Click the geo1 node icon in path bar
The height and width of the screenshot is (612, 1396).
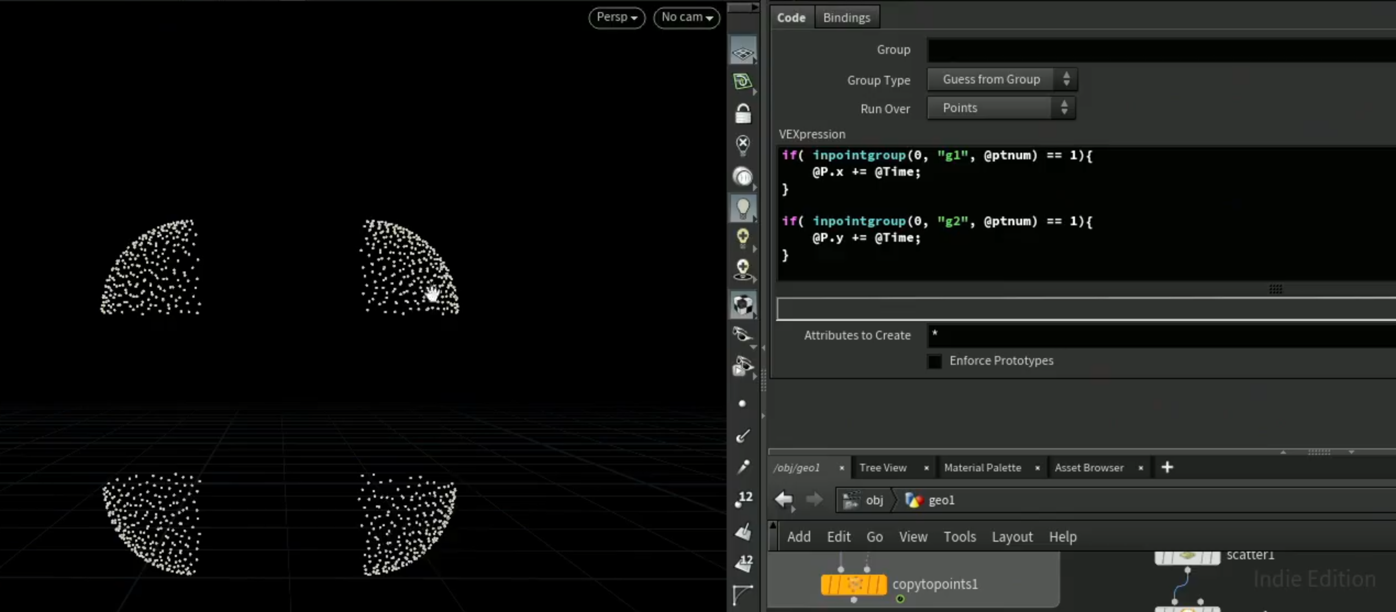coord(913,500)
